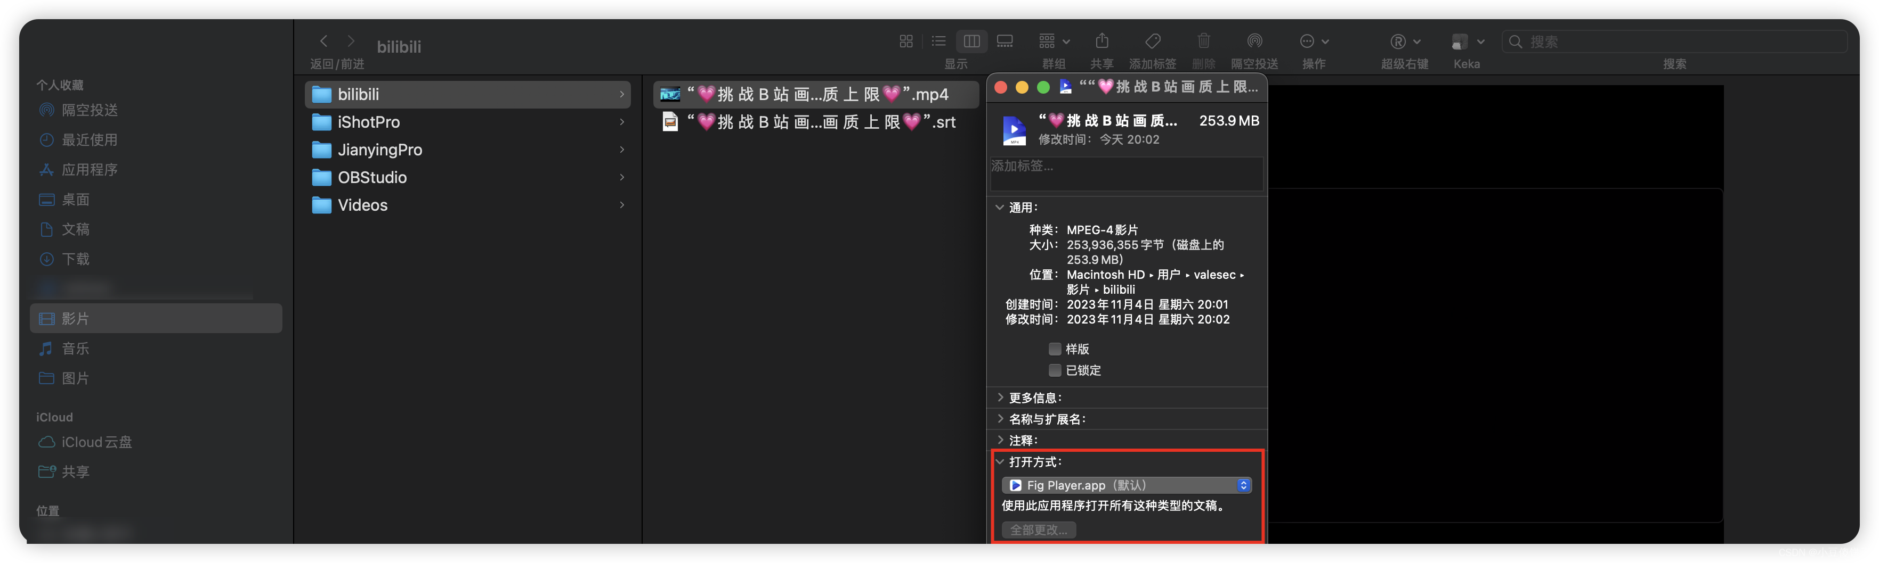Switch to column view

(971, 42)
